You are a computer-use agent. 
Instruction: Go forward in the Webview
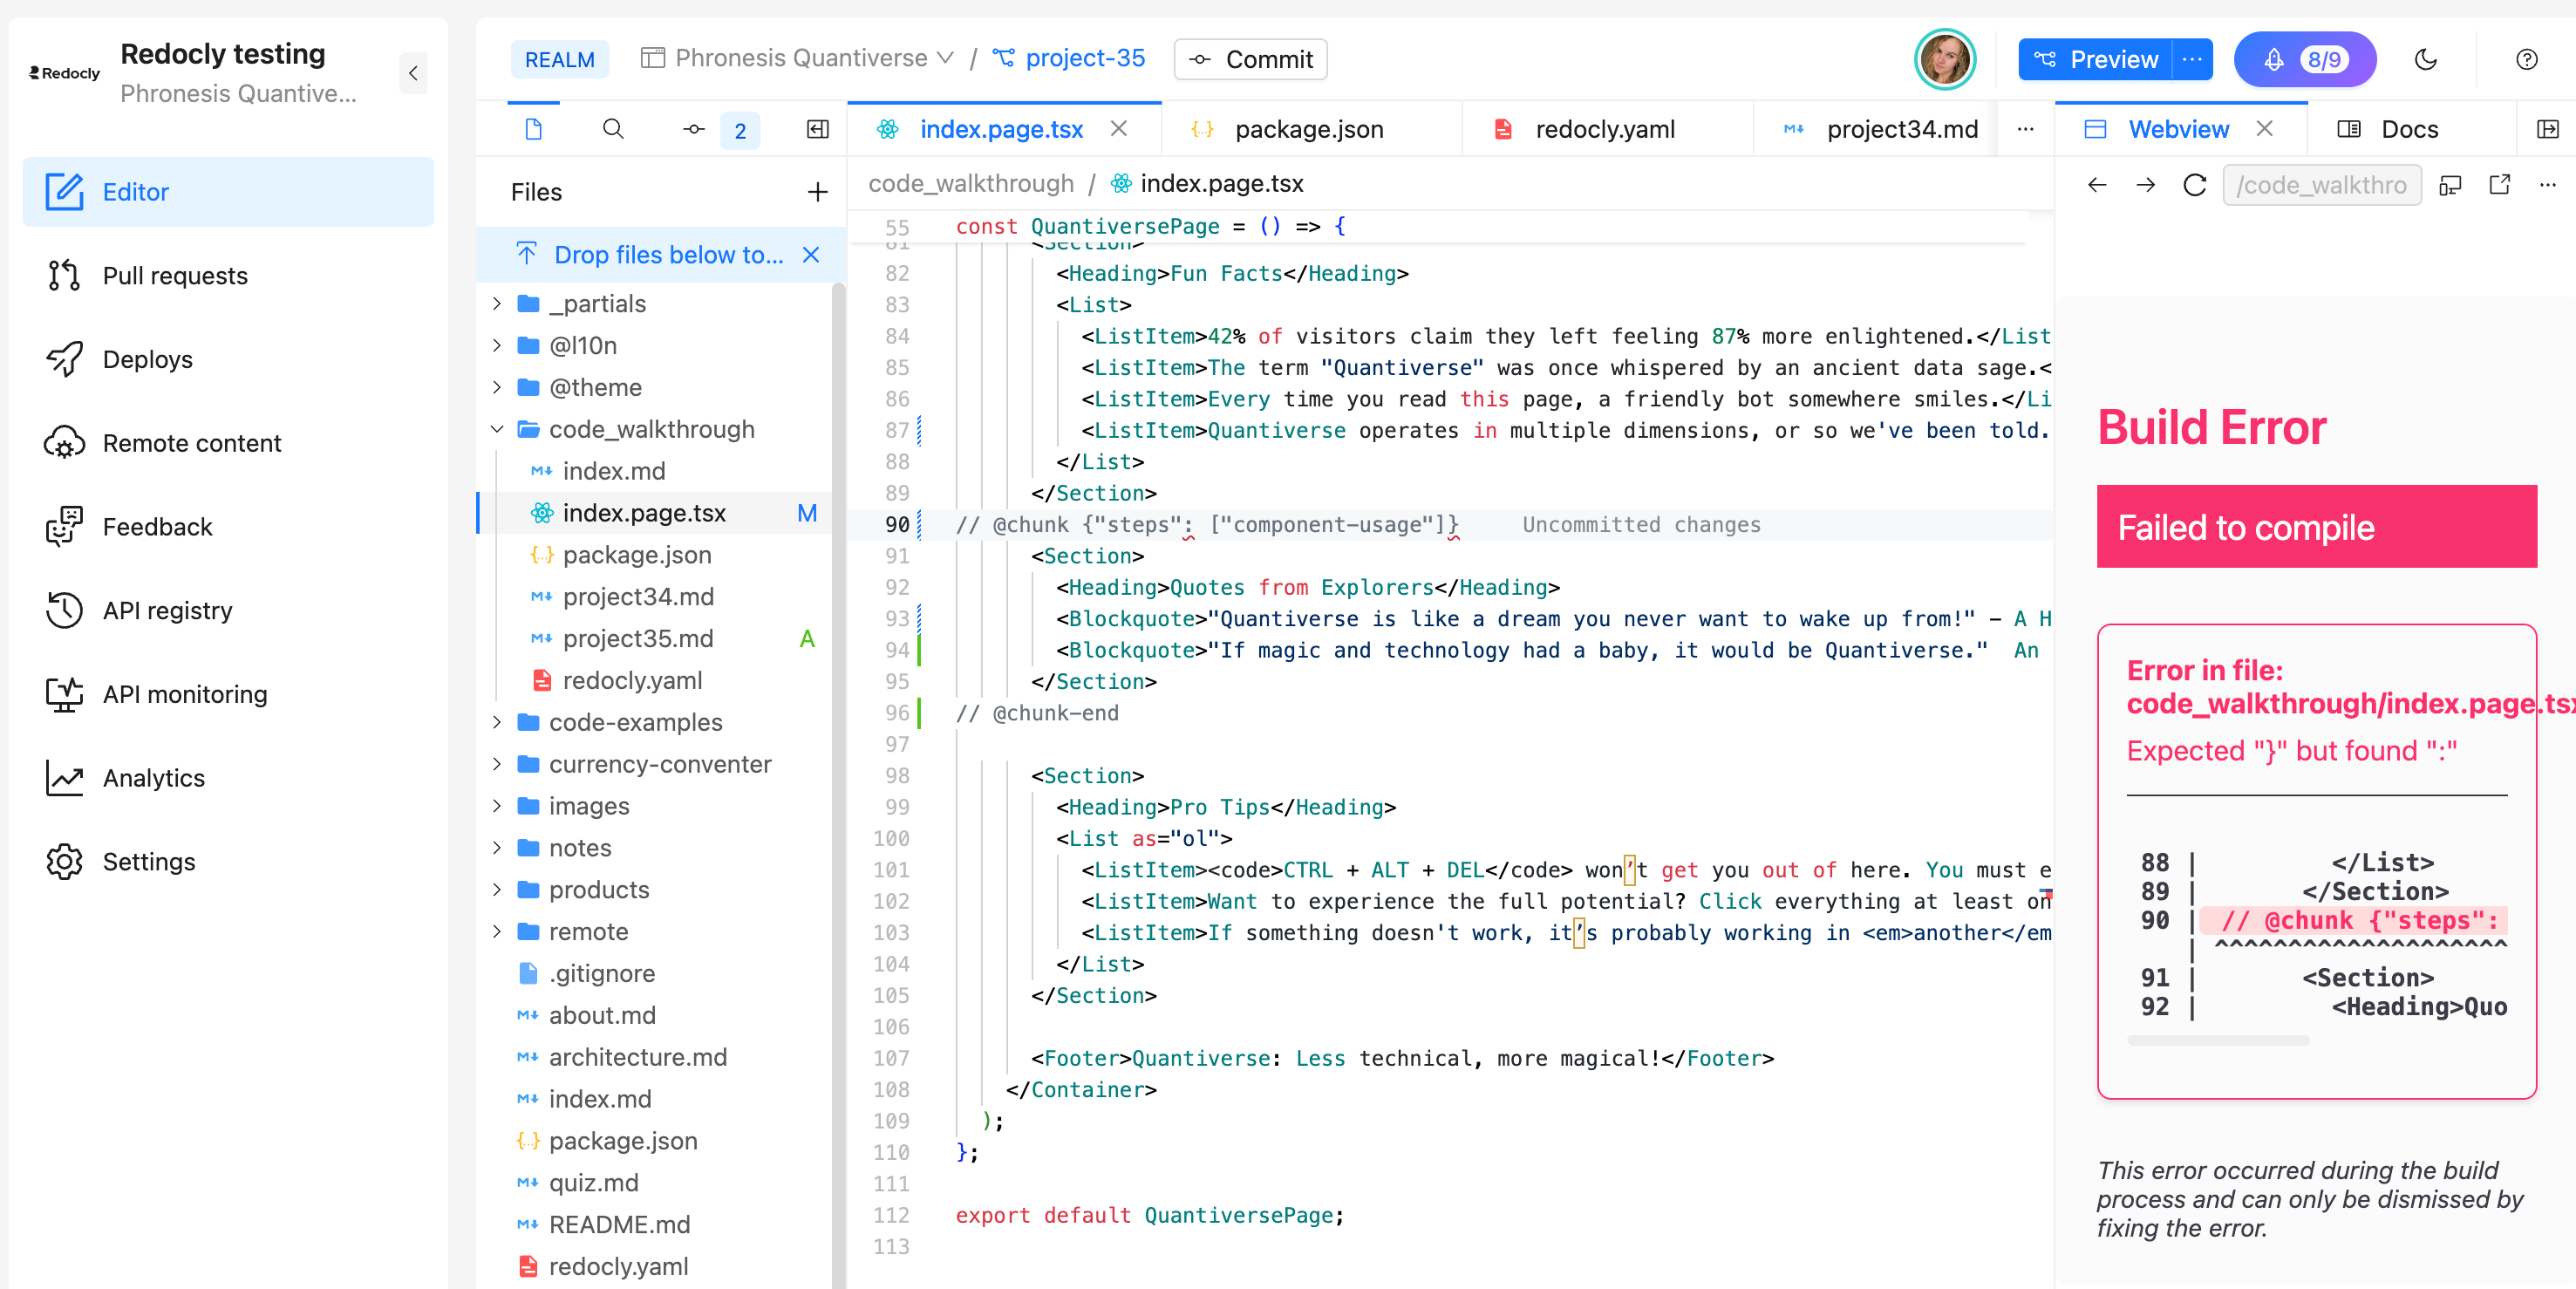[2145, 185]
